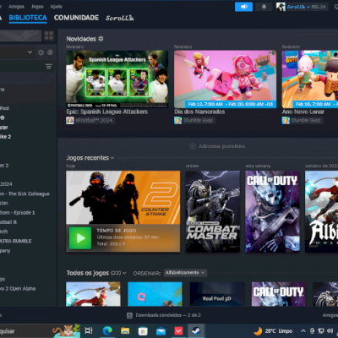Open File Explorer from the taskbar

(125, 330)
